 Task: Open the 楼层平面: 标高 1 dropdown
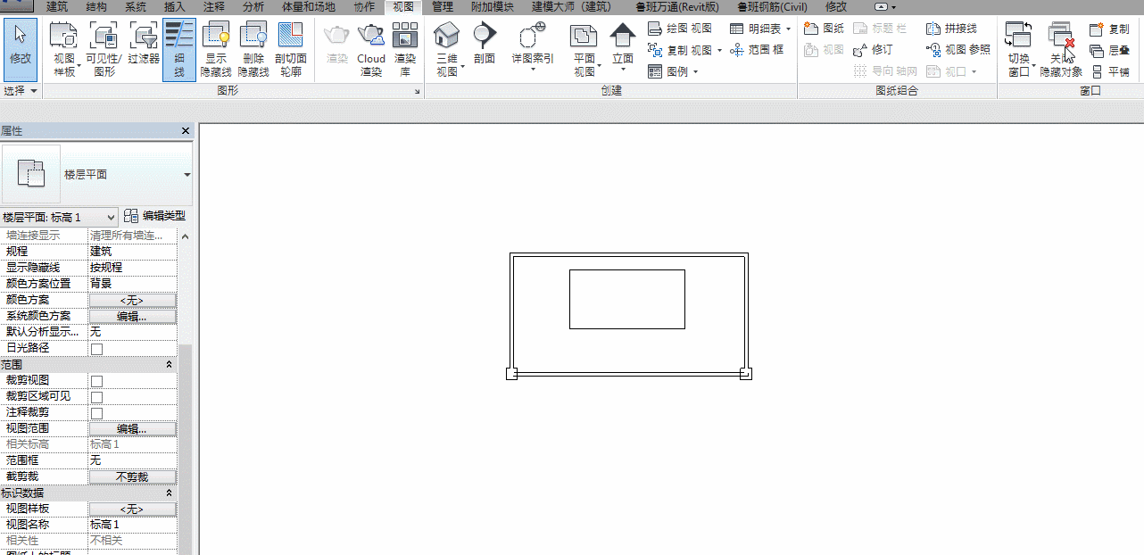(59, 217)
